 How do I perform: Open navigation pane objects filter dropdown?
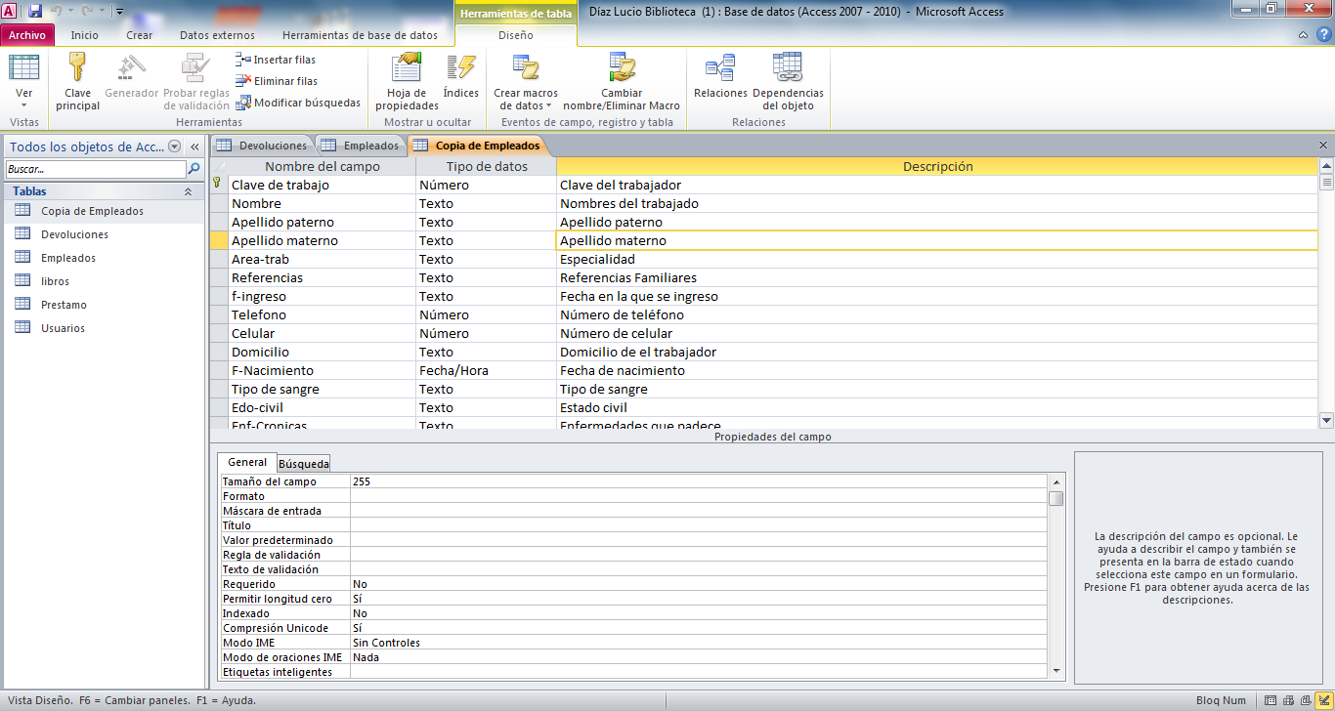coord(175,147)
